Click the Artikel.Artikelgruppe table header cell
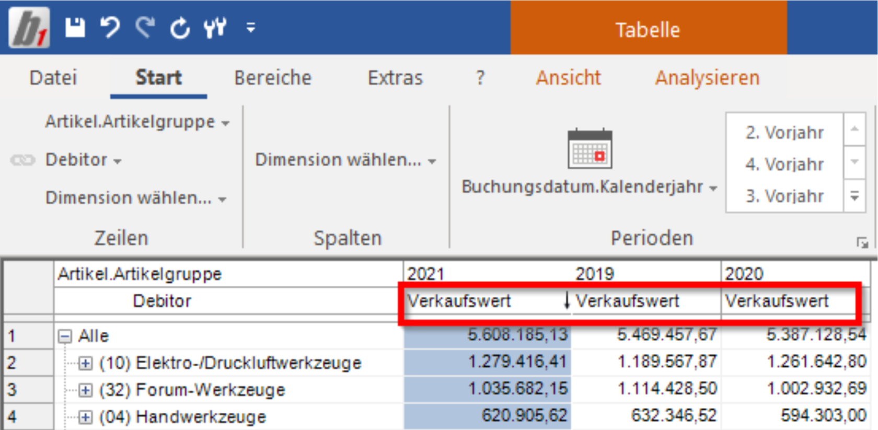 (x=229, y=274)
